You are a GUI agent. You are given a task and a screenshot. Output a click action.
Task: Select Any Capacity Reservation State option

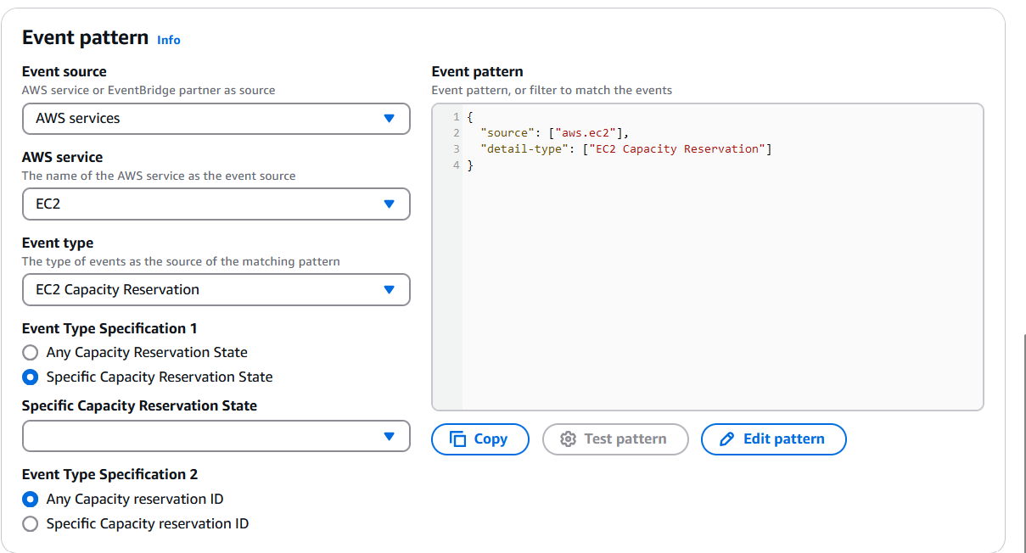tap(31, 353)
